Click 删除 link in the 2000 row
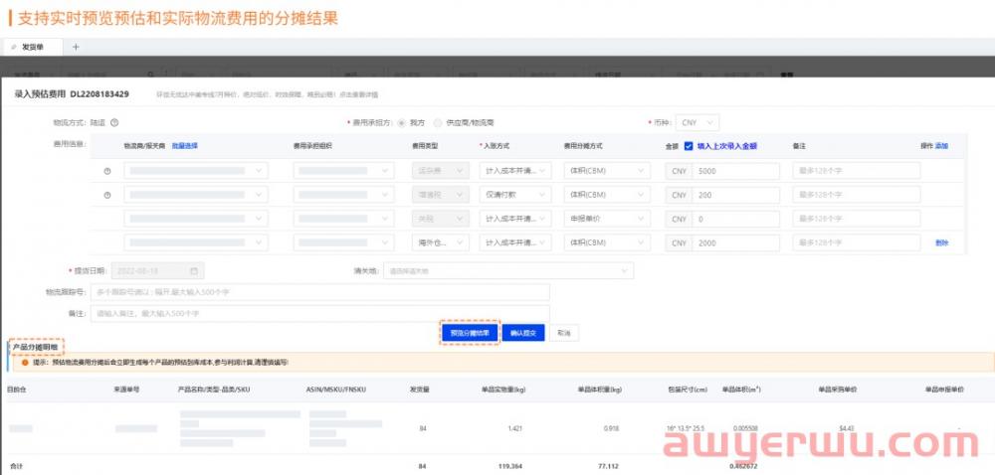Viewport: 995px width, 475px height. (x=941, y=242)
